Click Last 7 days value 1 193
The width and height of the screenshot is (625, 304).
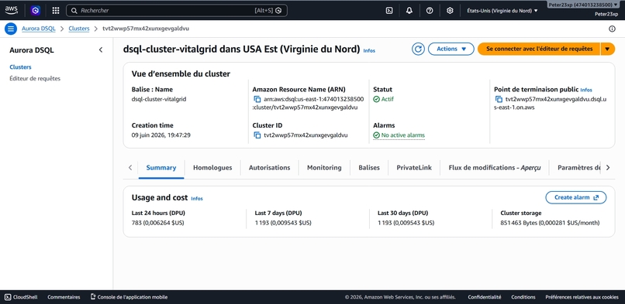point(283,223)
